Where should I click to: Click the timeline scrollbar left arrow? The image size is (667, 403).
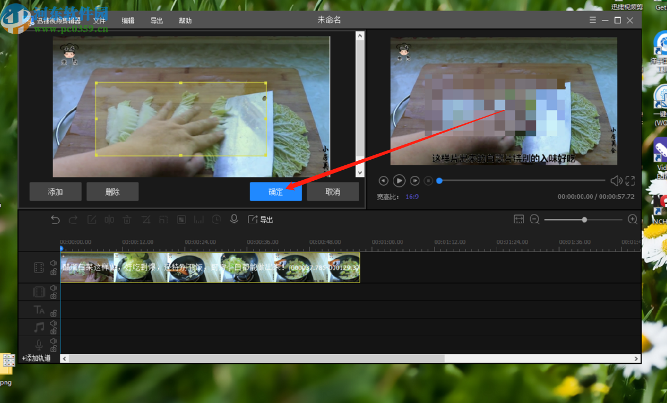point(64,359)
